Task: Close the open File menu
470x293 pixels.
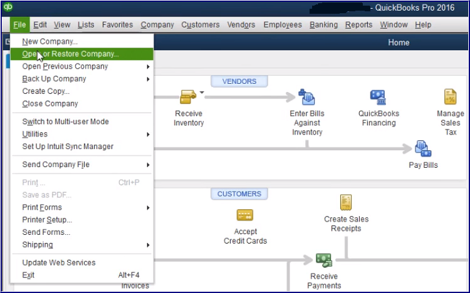Action: [19, 25]
